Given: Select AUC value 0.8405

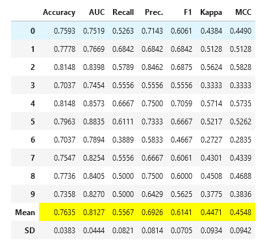Looking at the screenshot, I should pos(94,176).
